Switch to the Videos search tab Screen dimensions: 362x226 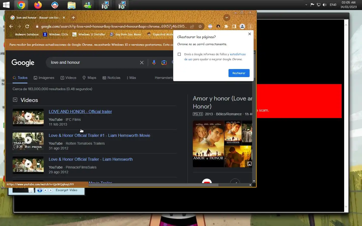(68, 78)
